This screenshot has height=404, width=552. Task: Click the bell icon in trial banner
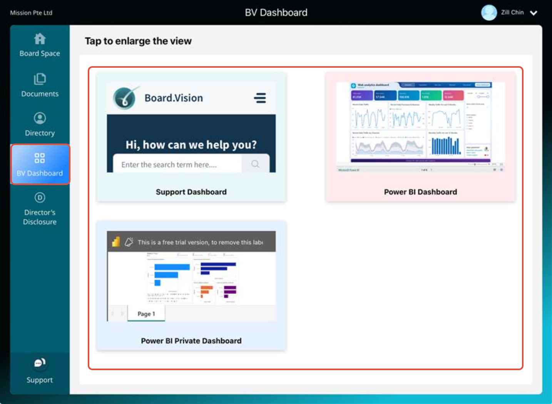129,242
